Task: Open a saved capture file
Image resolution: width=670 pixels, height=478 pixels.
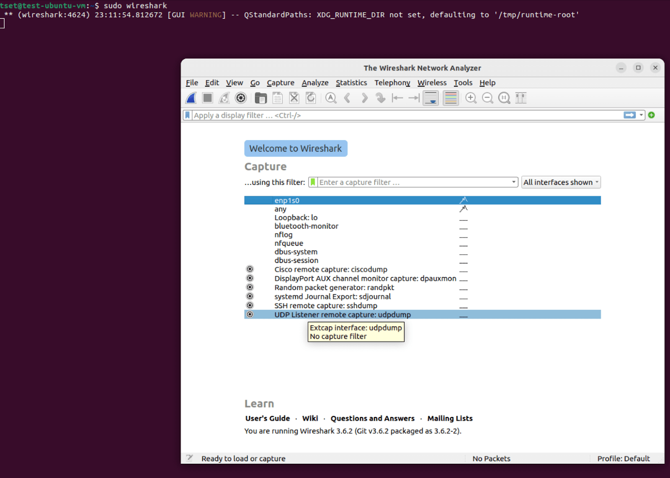Action: [261, 98]
